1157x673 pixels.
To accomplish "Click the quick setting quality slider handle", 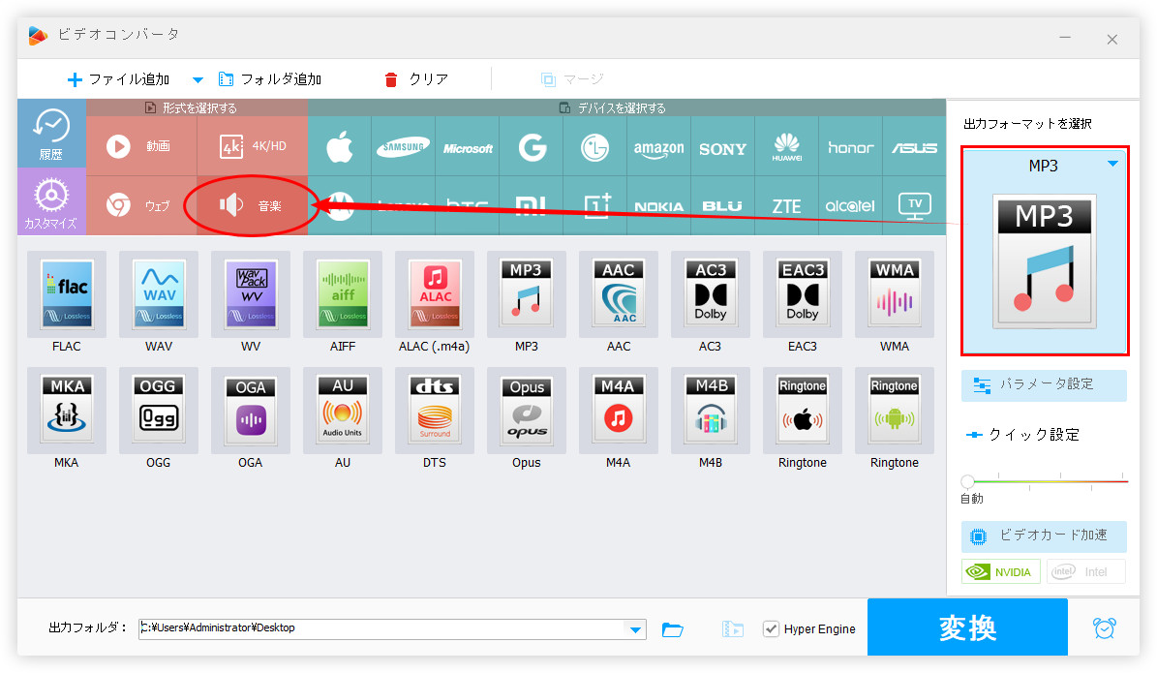I will tap(968, 481).
